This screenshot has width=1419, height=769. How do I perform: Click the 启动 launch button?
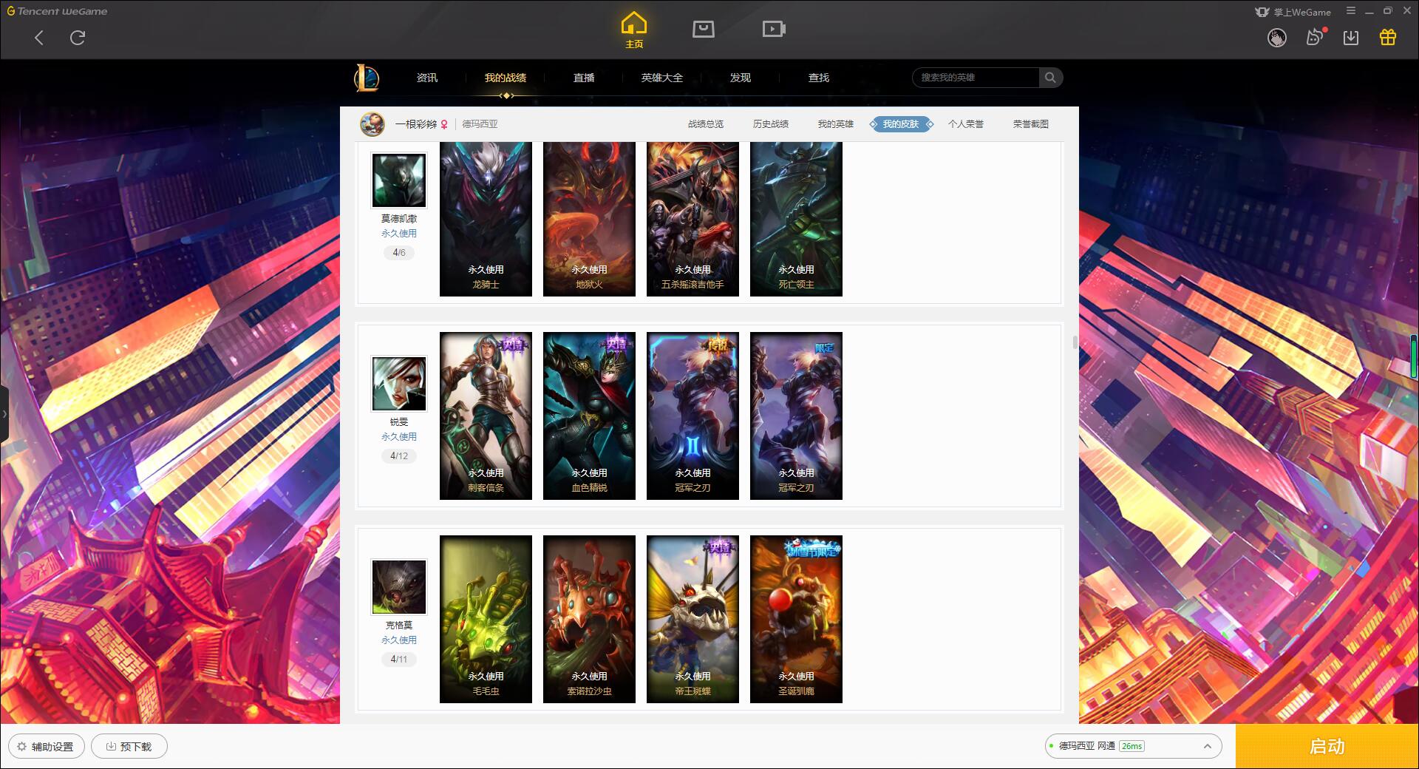click(x=1327, y=746)
